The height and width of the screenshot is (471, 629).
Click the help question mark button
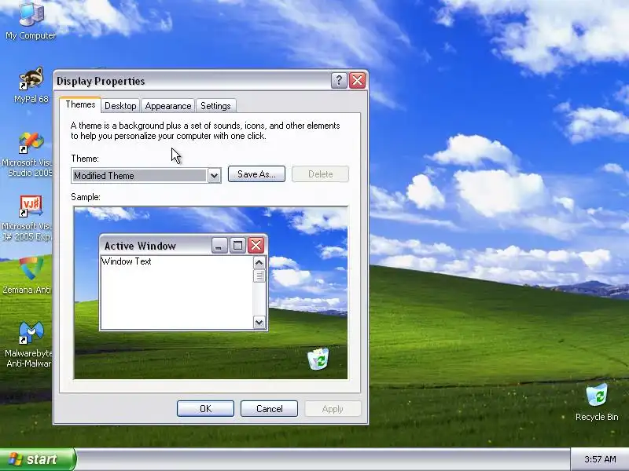pos(339,81)
